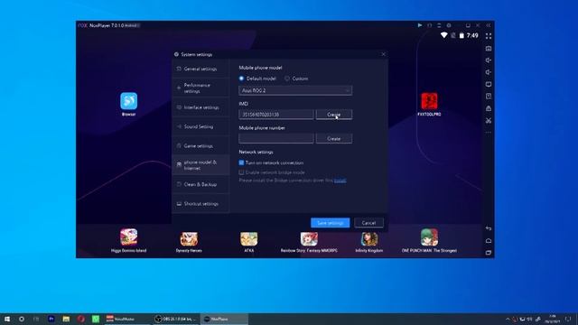Click the Cortana search circle icon

22,319
